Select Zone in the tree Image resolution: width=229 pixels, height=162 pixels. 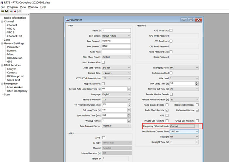(x=7, y=40)
